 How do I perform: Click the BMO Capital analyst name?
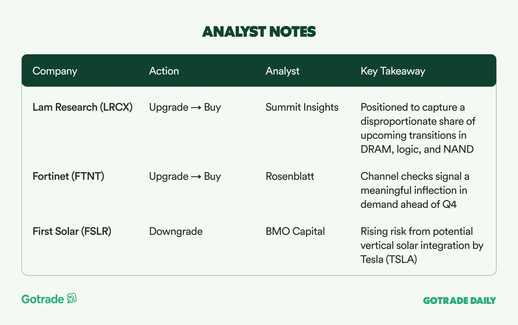tap(295, 231)
